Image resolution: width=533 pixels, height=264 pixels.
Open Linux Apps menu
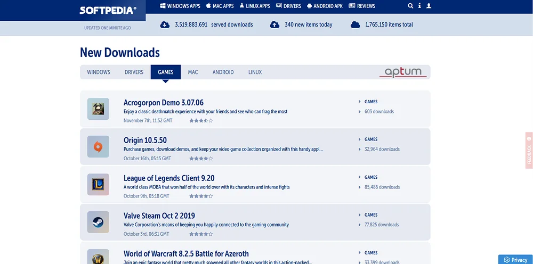pos(255,6)
